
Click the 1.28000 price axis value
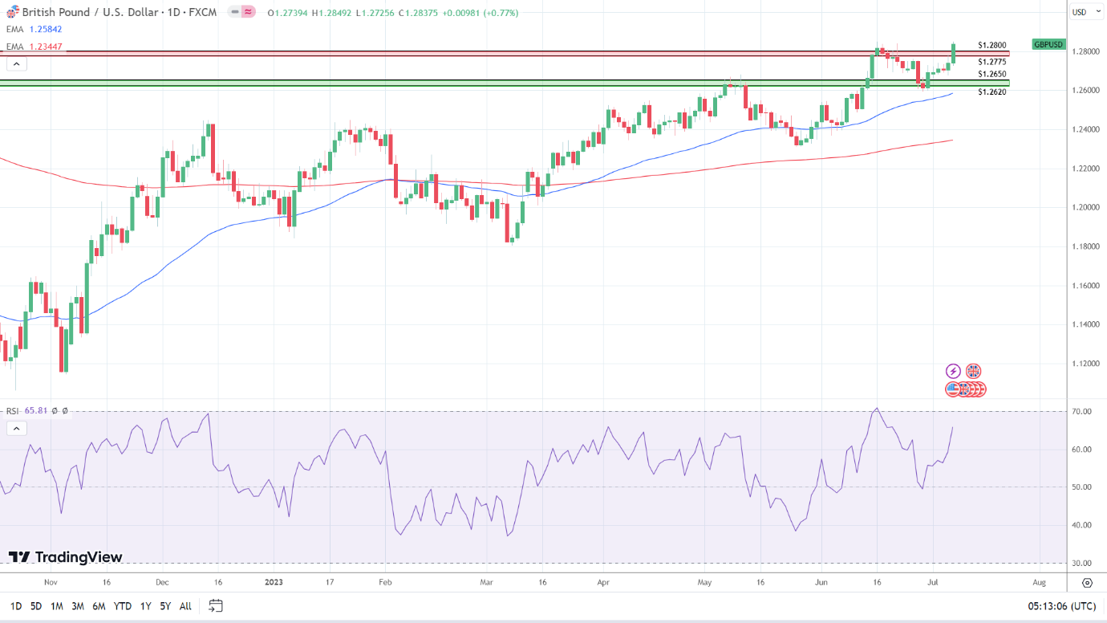tap(1085, 51)
